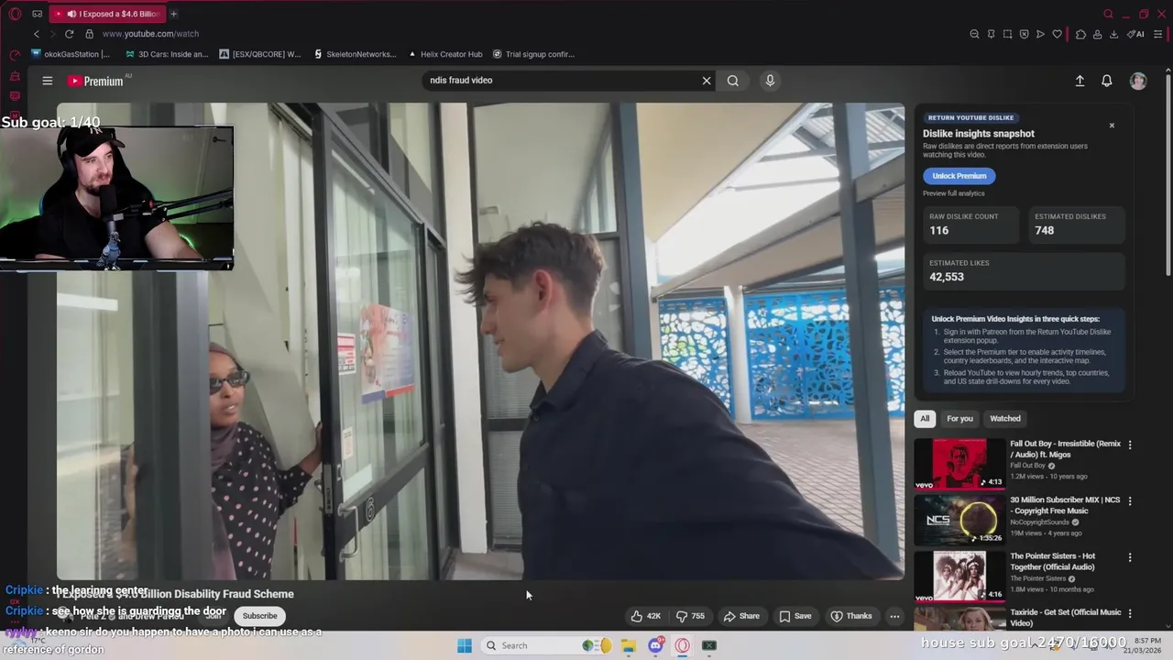Image resolution: width=1173 pixels, height=660 pixels.
Task: Select the All filter chip
Action: pos(925,419)
